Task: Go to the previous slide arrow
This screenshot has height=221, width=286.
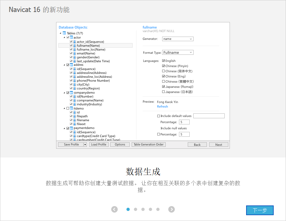Action: point(114,209)
